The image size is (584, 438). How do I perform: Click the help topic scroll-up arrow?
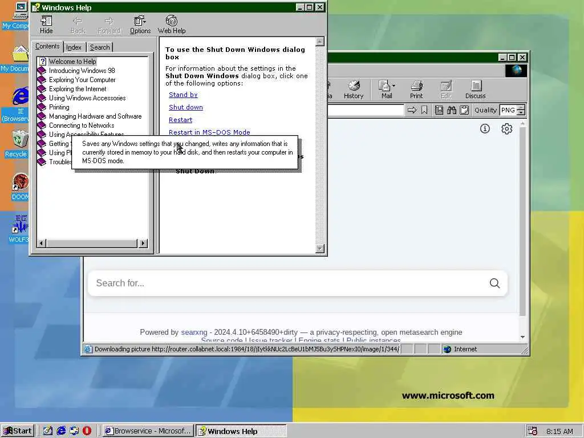[x=320, y=41]
